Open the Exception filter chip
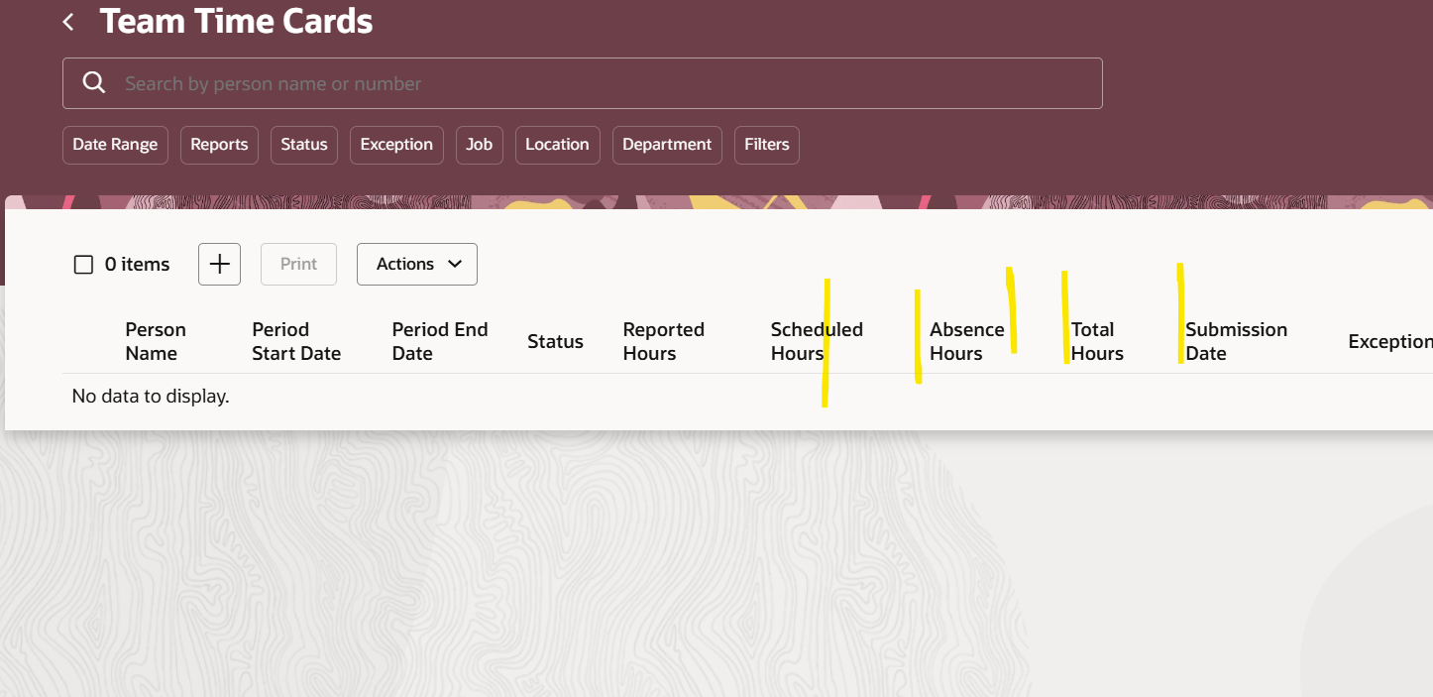This screenshot has height=697, width=1433. [x=396, y=145]
